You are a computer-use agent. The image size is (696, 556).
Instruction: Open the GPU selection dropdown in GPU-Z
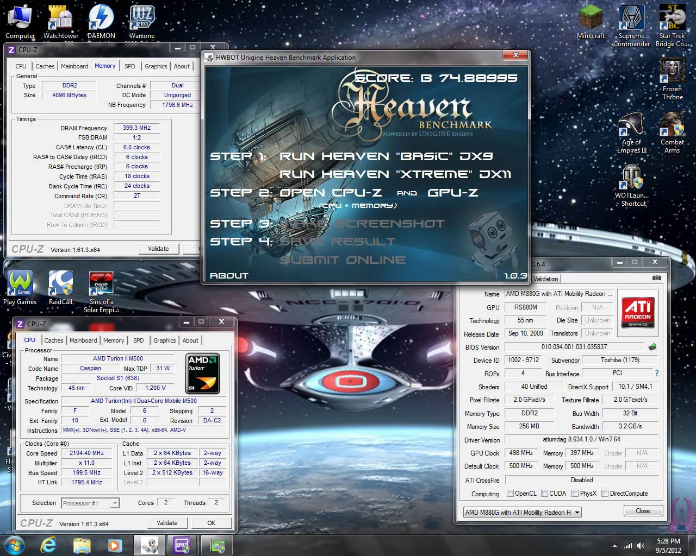[x=523, y=512]
